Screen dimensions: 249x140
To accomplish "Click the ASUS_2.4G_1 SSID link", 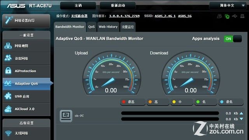I will click(x=165, y=16).
